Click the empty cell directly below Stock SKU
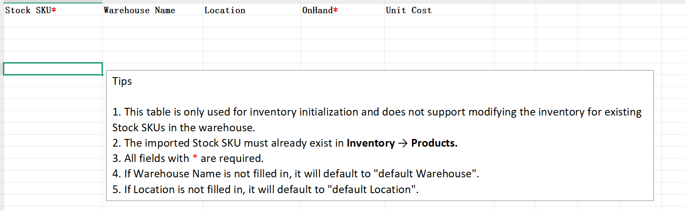This screenshot has width=686, height=211. [53, 21]
